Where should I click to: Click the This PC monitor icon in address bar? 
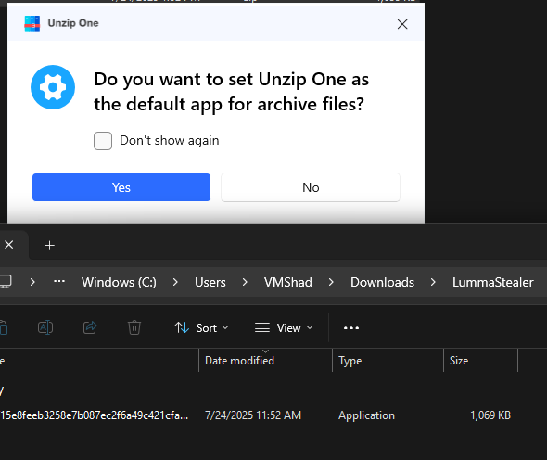point(6,282)
